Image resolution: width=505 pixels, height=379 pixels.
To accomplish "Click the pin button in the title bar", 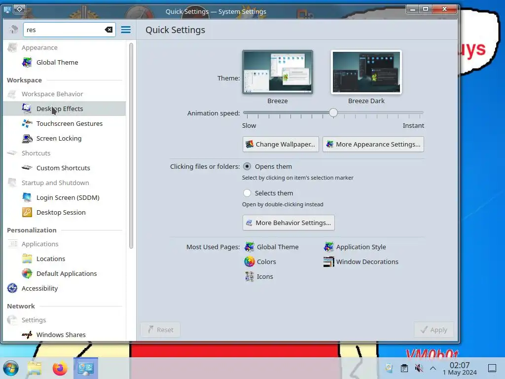I will pyautogui.click(x=19, y=9).
